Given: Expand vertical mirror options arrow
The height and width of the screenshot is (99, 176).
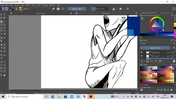Looking at the screenshot, I should [124, 9].
